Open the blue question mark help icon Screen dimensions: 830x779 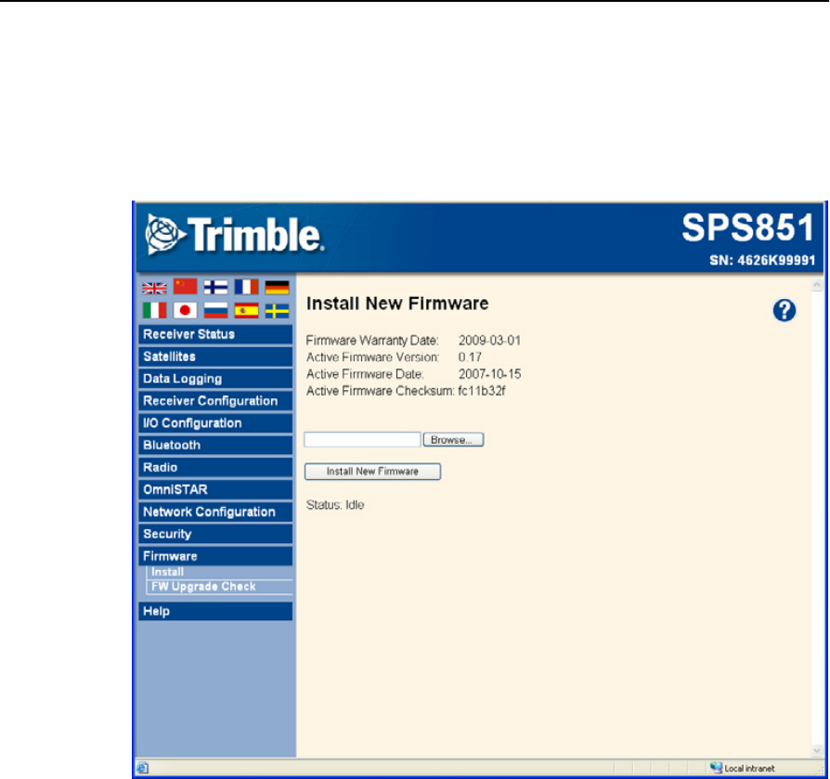(x=784, y=310)
